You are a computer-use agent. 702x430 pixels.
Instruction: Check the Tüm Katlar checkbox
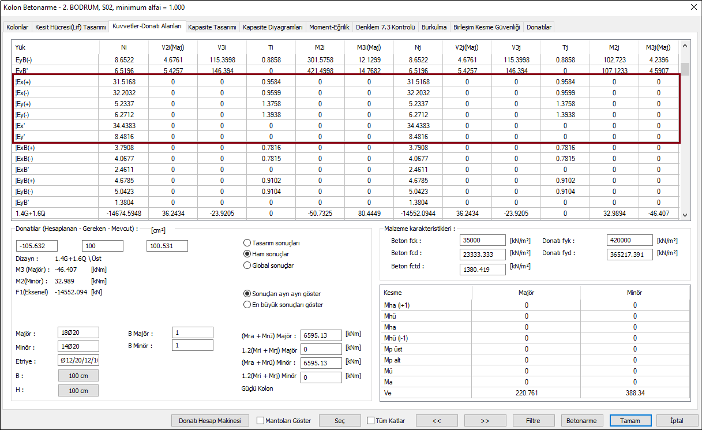point(371,421)
